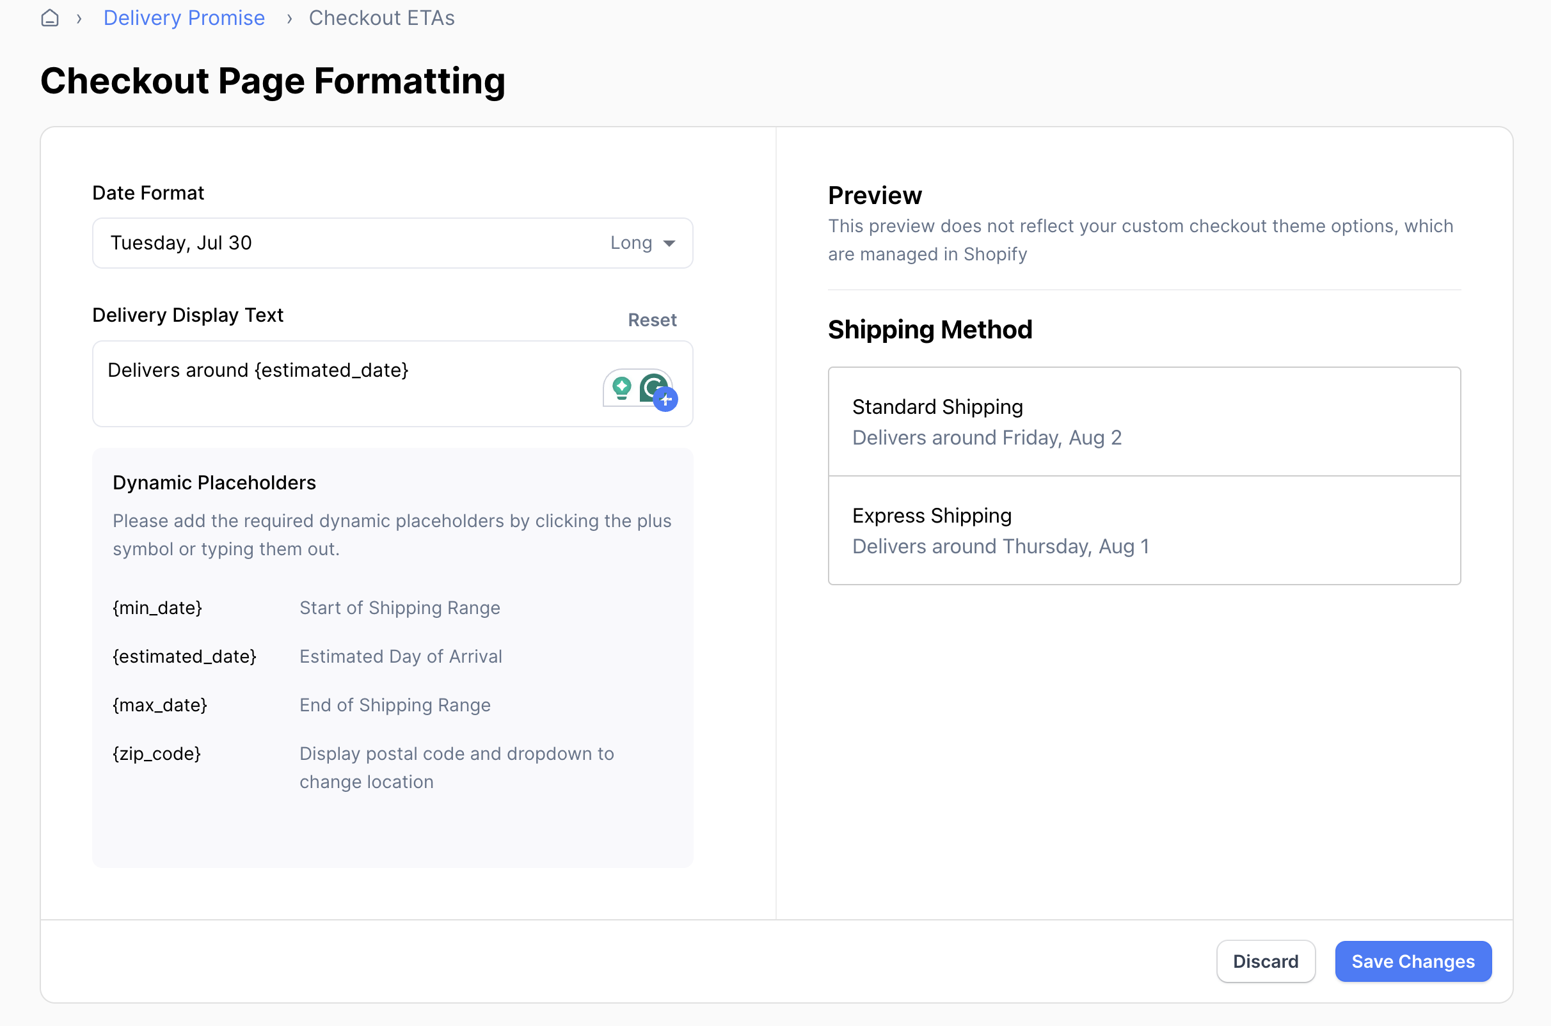Click 'Estimated Day of Arrival' description

[401, 656]
